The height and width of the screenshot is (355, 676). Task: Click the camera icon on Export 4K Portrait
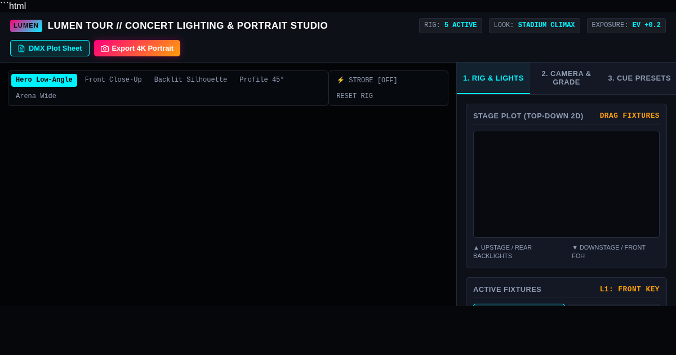(105, 48)
